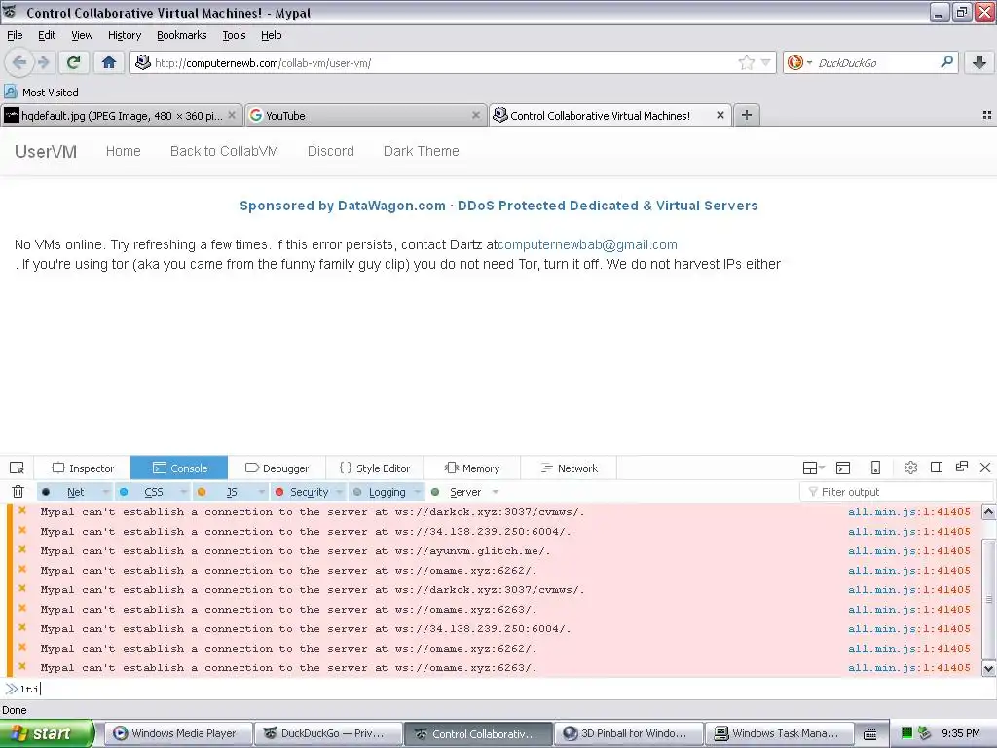997x748 pixels.
Task: Open frame selector layout icon in devtools
Action: (x=813, y=468)
